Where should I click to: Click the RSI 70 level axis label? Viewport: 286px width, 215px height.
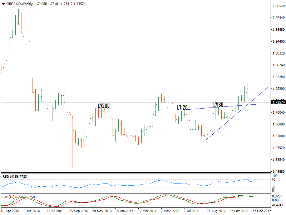point(274,179)
